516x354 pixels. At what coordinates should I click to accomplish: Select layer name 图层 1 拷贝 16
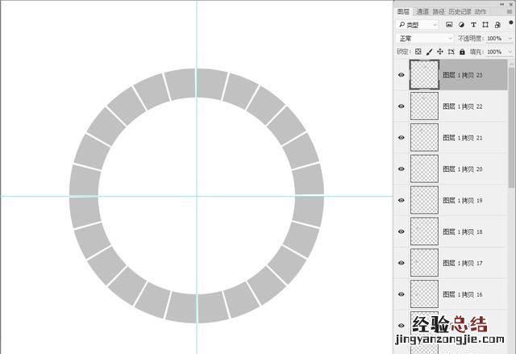coord(462,294)
